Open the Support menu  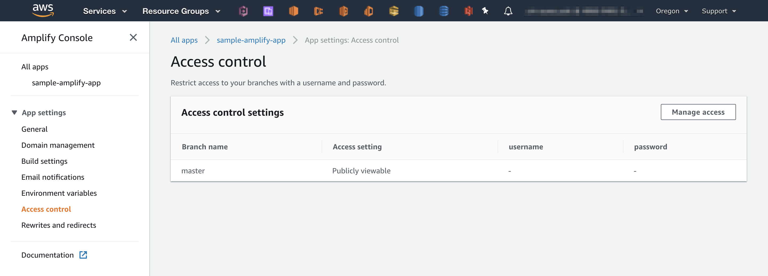point(718,11)
